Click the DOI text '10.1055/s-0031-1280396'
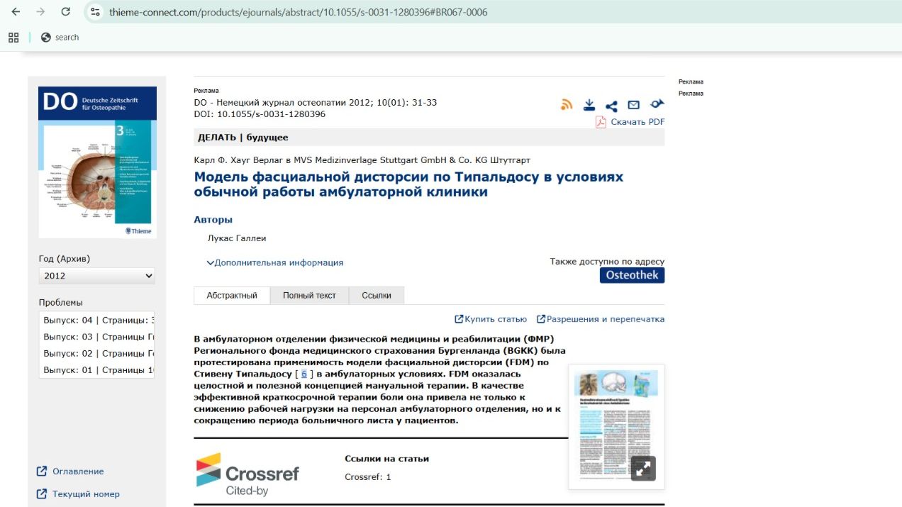 [x=271, y=114]
